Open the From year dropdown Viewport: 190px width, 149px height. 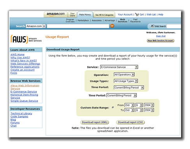[x=149, y=105]
